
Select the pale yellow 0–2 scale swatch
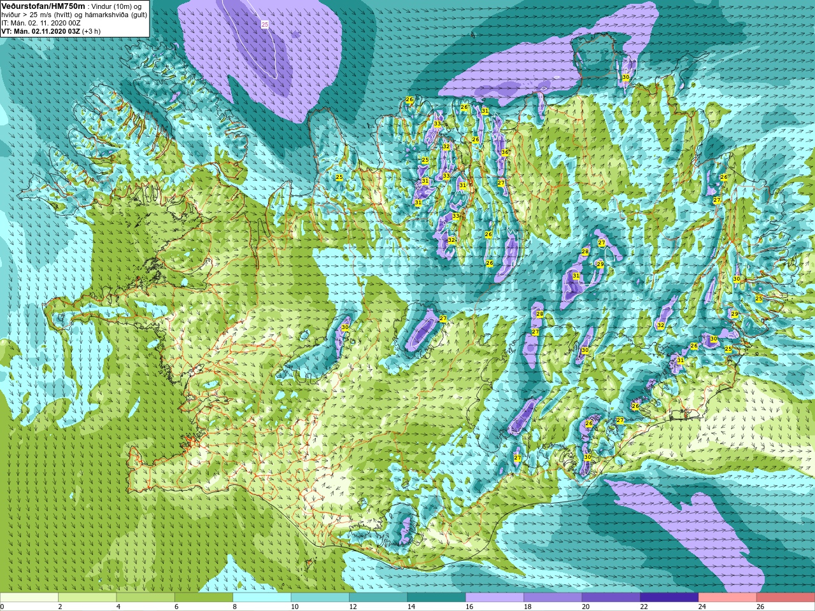coord(29,598)
